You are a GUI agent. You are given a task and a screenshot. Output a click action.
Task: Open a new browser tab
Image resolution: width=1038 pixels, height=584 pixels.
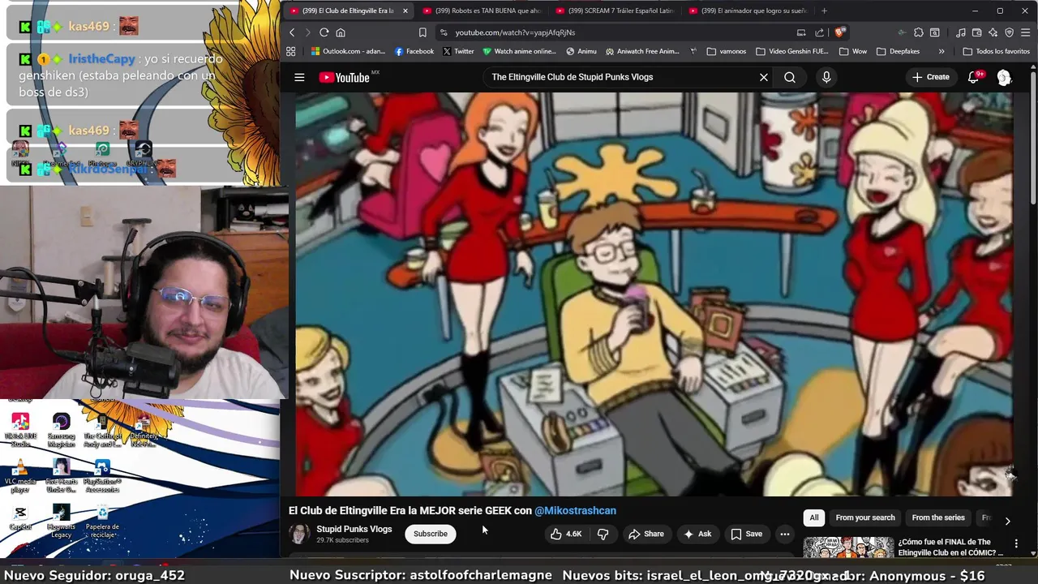coord(824,11)
